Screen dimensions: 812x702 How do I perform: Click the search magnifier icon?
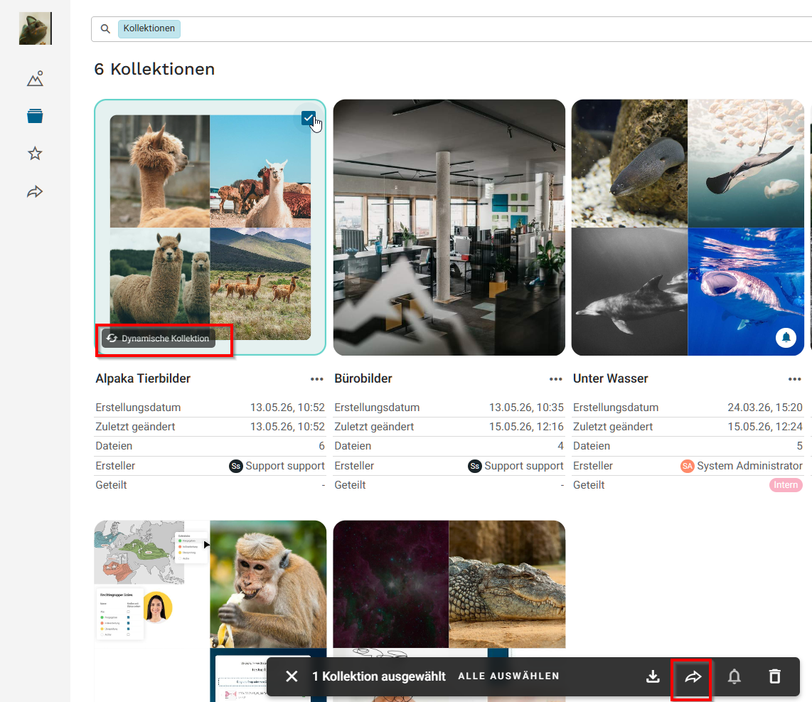(x=105, y=28)
